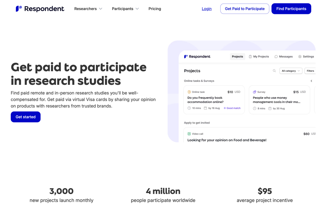Open the money management tools survey card

[x=279, y=100]
